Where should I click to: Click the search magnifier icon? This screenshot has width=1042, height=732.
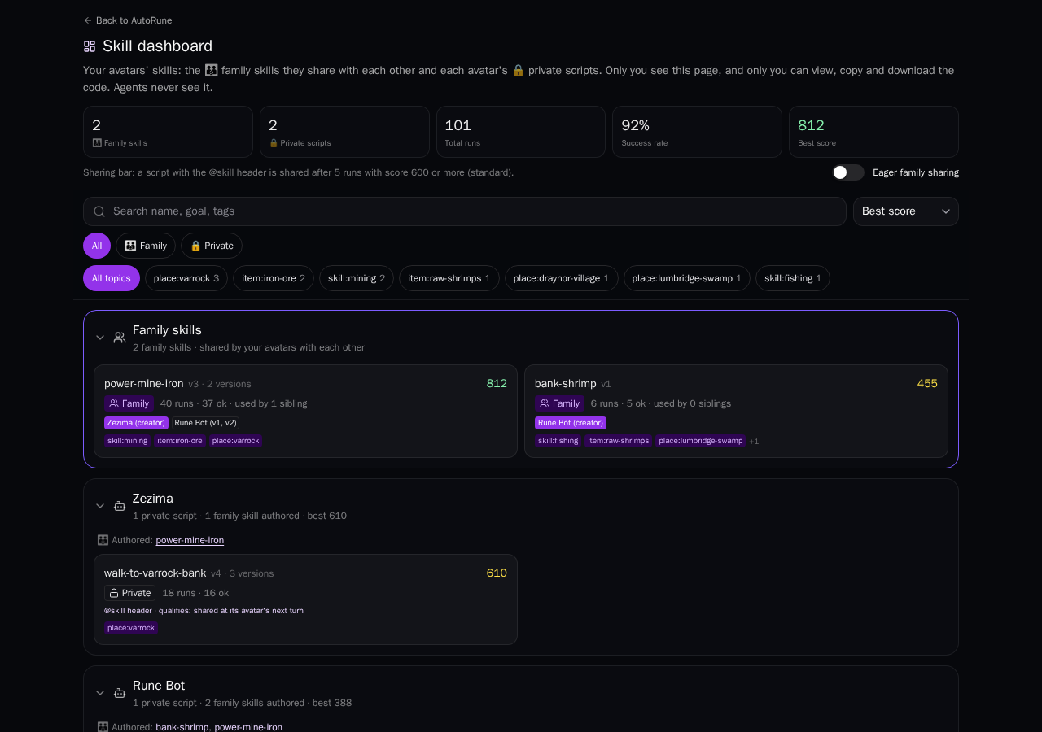99,211
